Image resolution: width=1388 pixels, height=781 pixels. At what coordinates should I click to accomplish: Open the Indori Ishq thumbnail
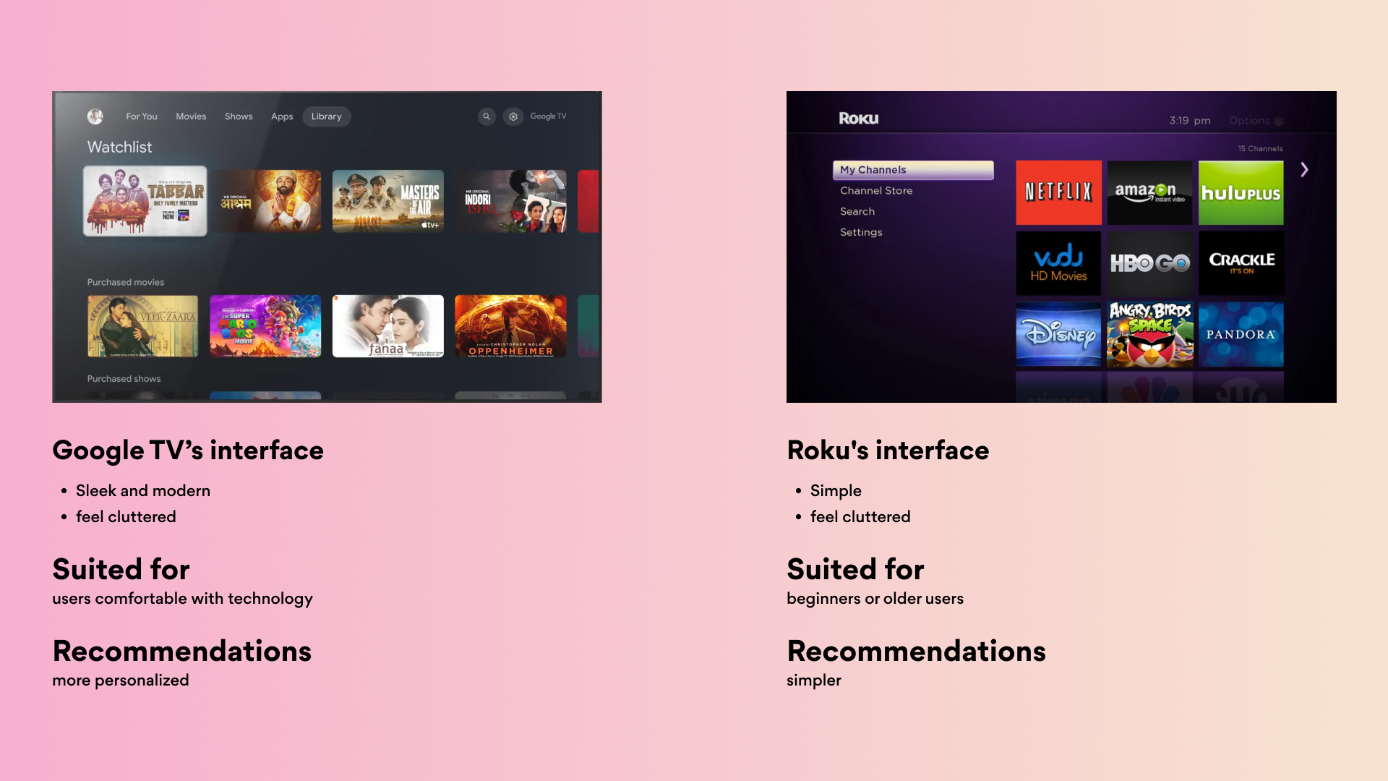point(511,201)
